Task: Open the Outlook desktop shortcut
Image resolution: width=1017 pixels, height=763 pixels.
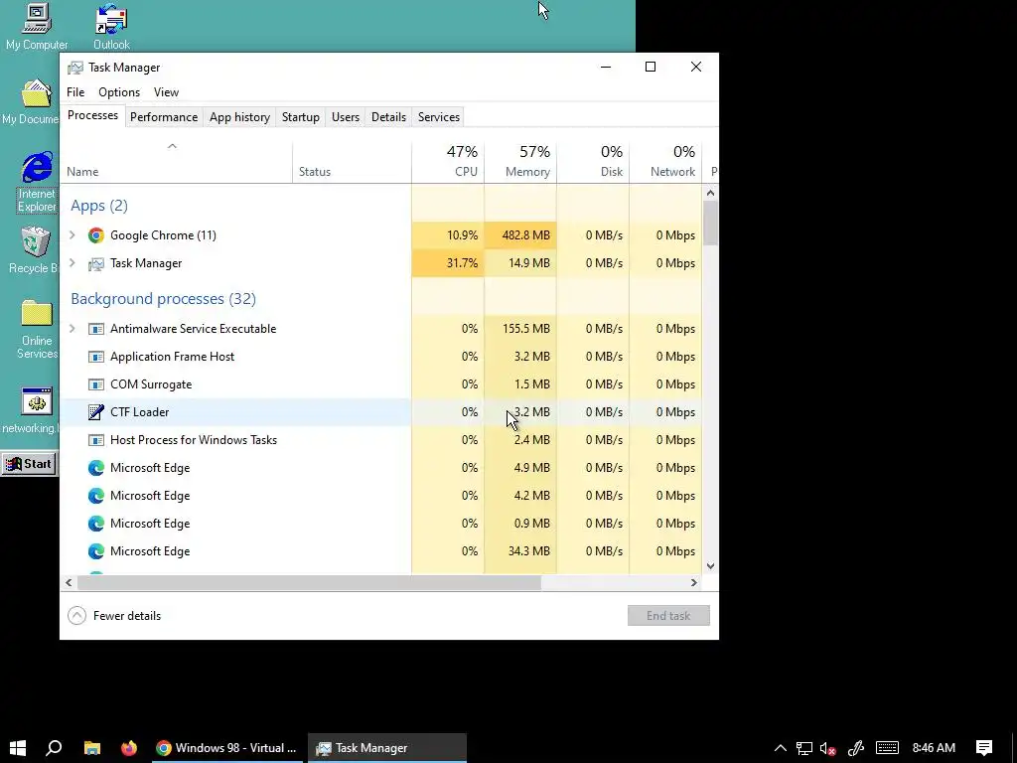Action: click(x=111, y=27)
